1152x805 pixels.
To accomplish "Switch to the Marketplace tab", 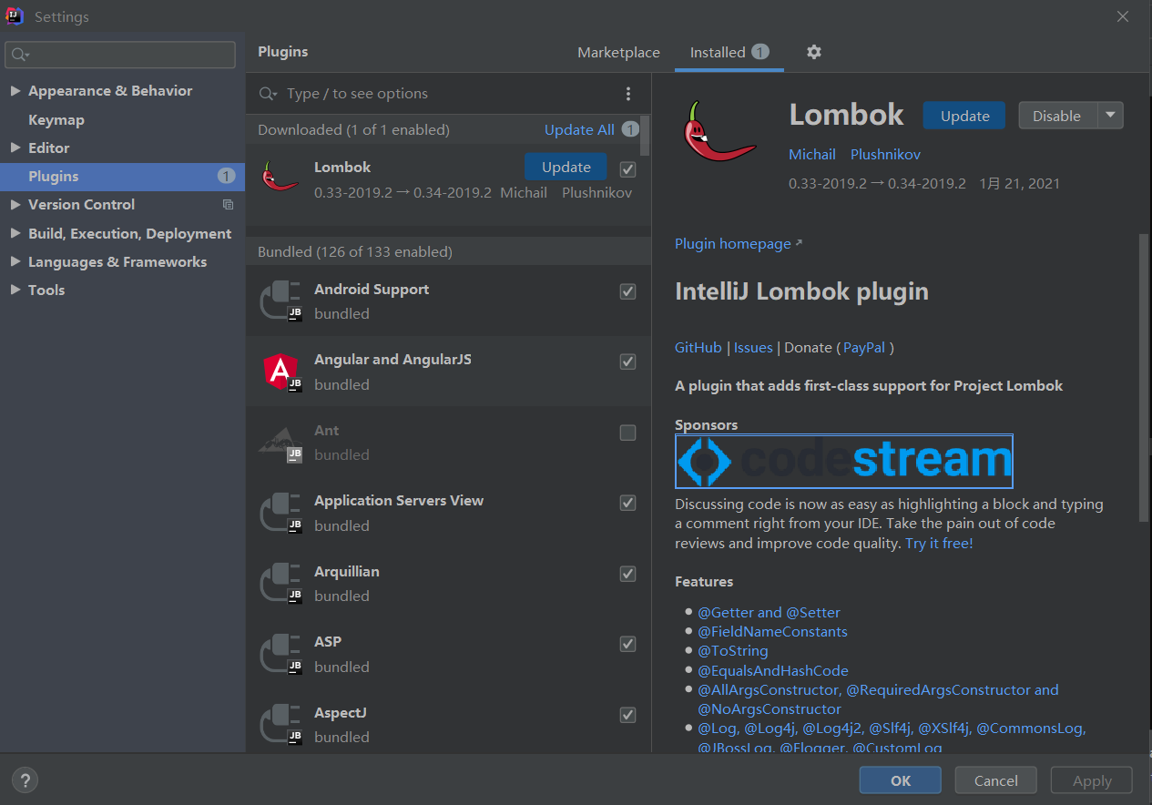I will point(618,53).
